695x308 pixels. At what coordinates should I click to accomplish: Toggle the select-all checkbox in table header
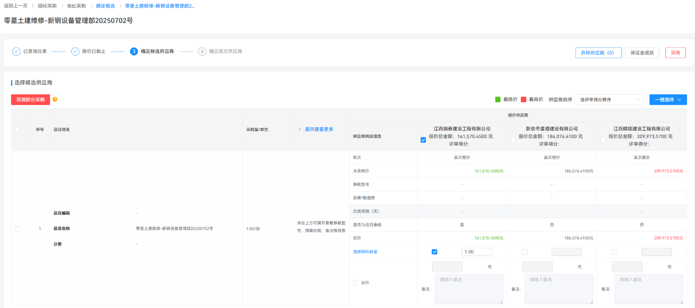pos(17,130)
